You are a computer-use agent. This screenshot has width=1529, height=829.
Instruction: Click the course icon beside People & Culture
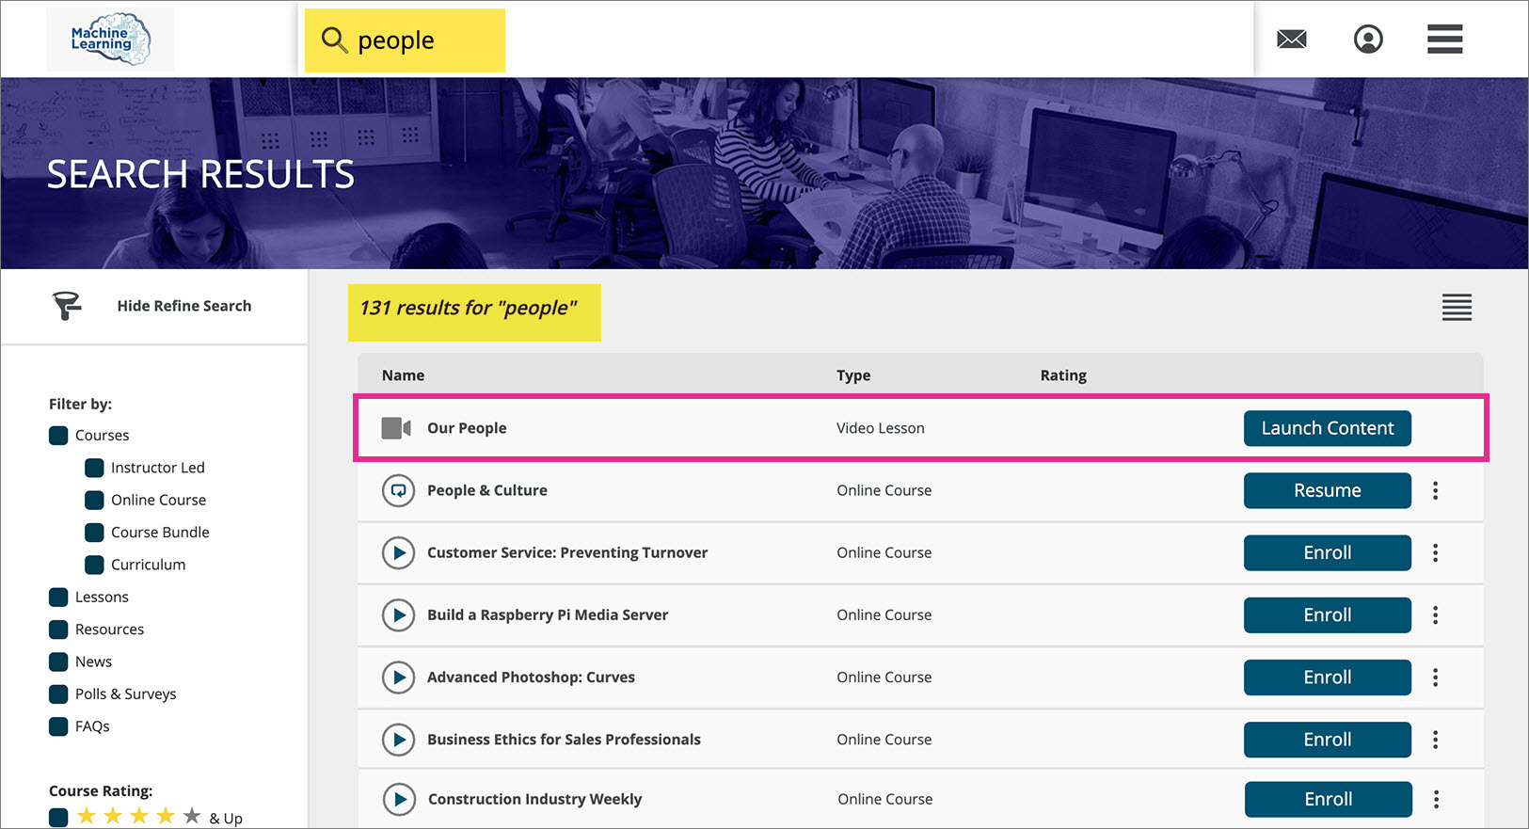click(398, 490)
